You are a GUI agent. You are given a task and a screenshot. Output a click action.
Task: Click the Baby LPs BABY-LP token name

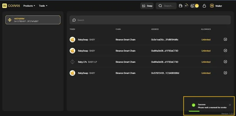point(87,62)
